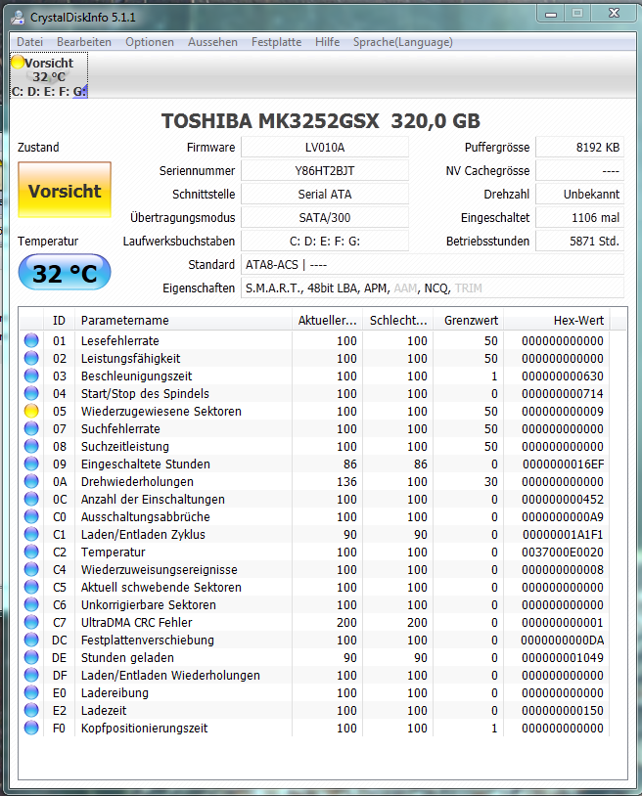Viewport: 642px width, 796px height.
Task: Click the blue status icon for Lesefehlerrate
Action: (31, 340)
